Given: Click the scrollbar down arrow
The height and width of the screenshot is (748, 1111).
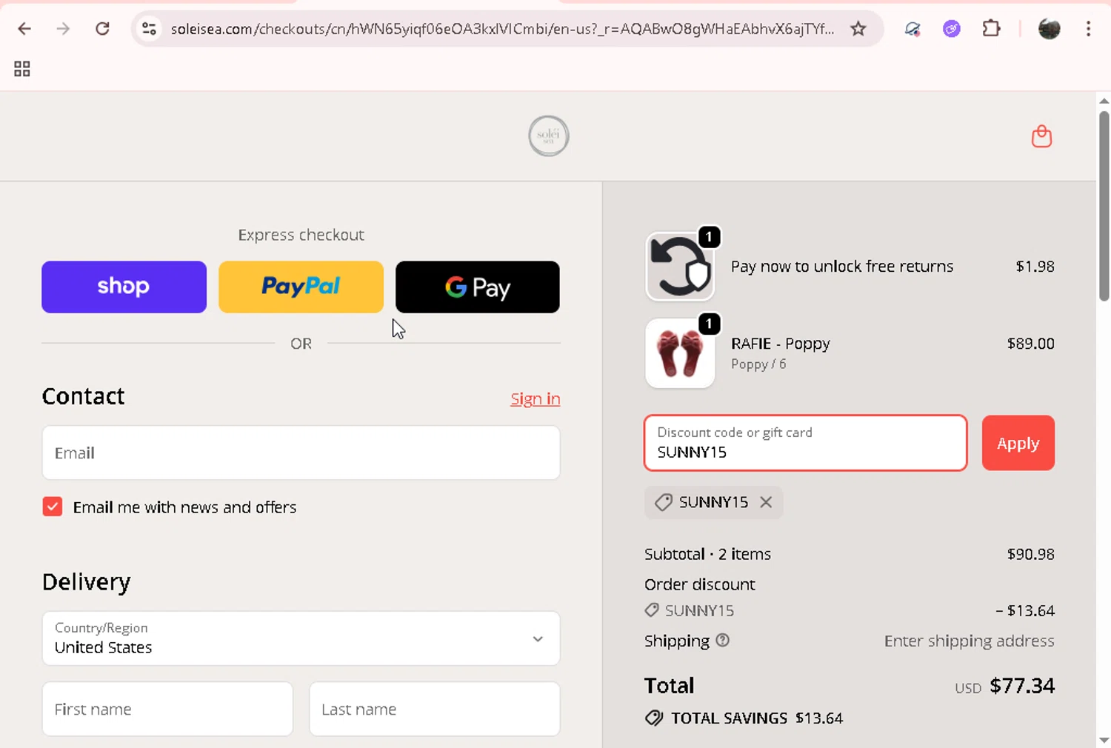Looking at the screenshot, I should (1104, 740).
